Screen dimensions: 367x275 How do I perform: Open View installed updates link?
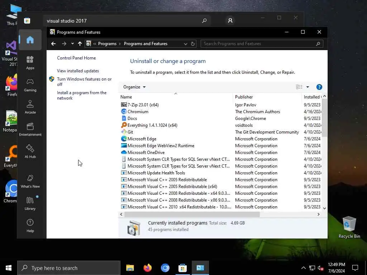[78, 71]
